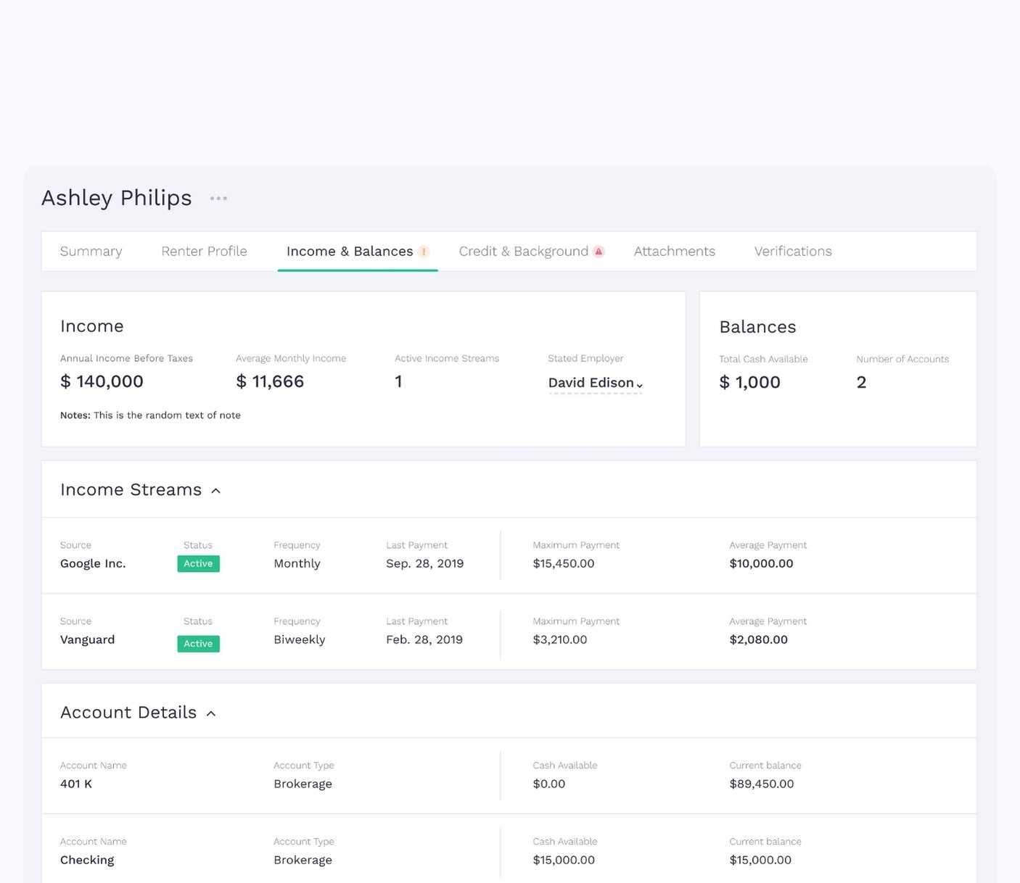Screen dimensions: 1020x883
Task: Click the Active status badge for Vanguard
Action: tap(198, 644)
